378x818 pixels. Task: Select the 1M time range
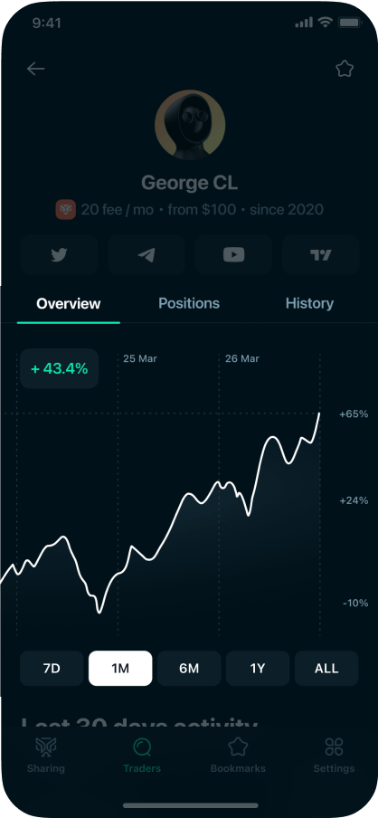click(x=120, y=669)
